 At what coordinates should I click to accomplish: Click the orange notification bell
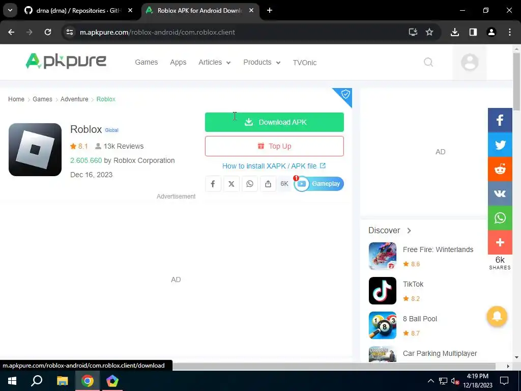pyautogui.click(x=497, y=316)
